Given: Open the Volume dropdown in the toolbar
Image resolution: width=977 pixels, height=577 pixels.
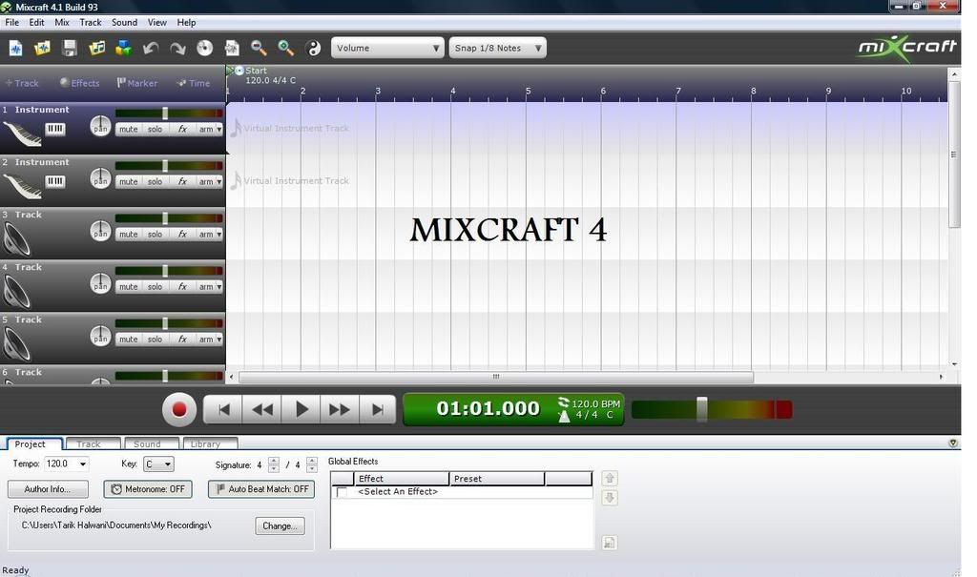Looking at the screenshot, I should (x=387, y=48).
